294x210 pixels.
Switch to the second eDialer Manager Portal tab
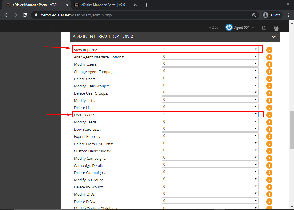(x=103, y=5)
